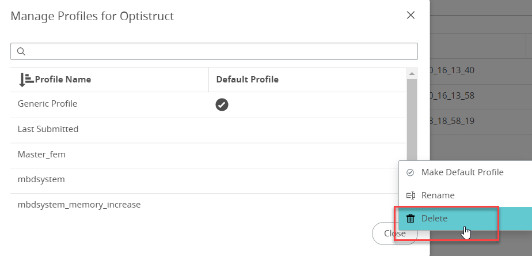
Task: Click the Generic Profile default checkmark icon
Action: pos(222,104)
